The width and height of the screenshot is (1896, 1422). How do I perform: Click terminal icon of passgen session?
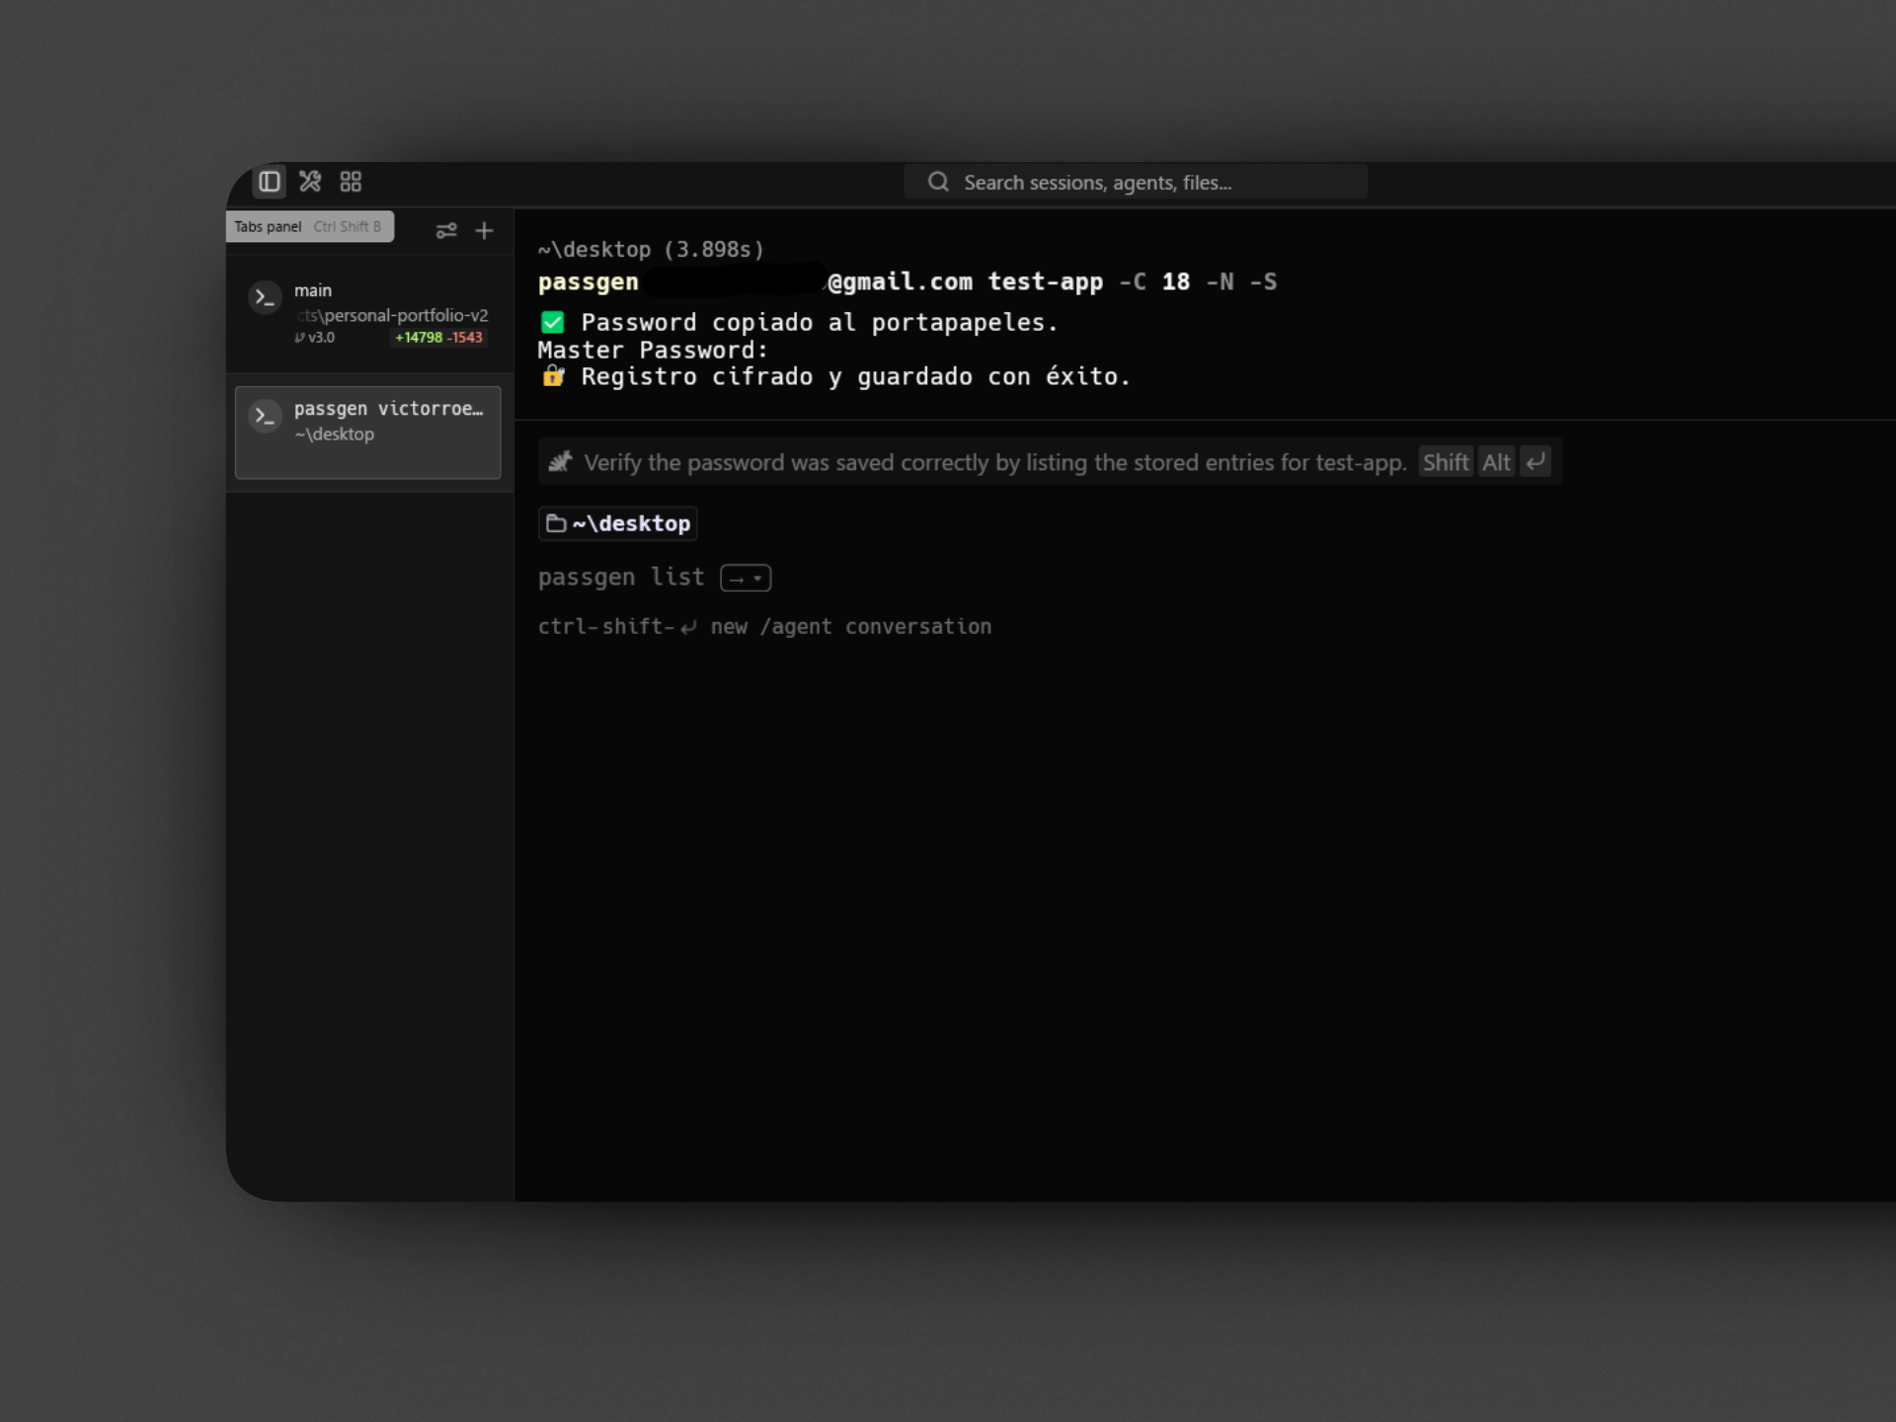click(265, 416)
